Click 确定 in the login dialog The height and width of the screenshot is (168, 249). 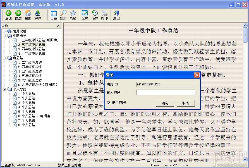point(165,103)
